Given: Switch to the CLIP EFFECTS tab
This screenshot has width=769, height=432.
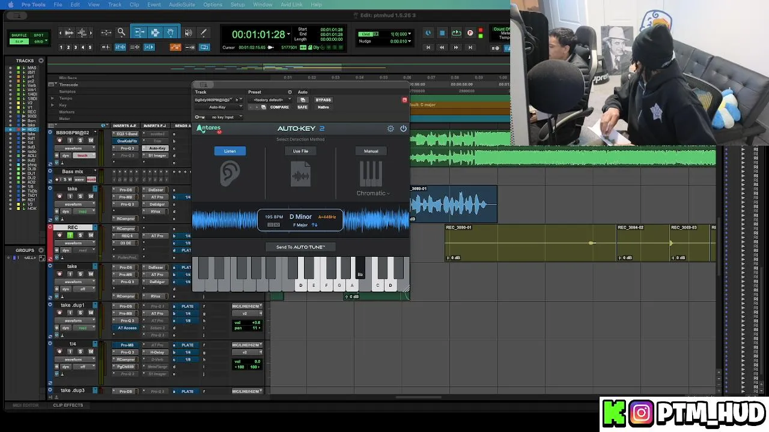Looking at the screenshot, I should click(68, 405).
